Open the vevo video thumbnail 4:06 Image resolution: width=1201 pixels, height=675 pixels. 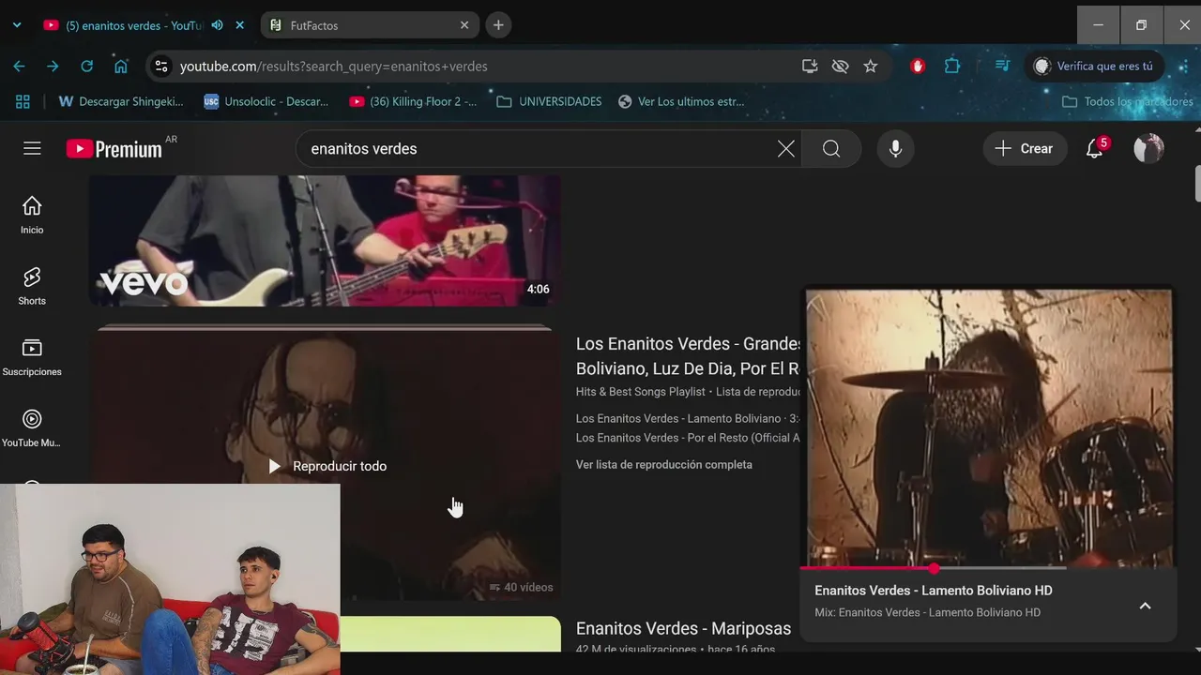pyautogui.click(x=325, y=240)
